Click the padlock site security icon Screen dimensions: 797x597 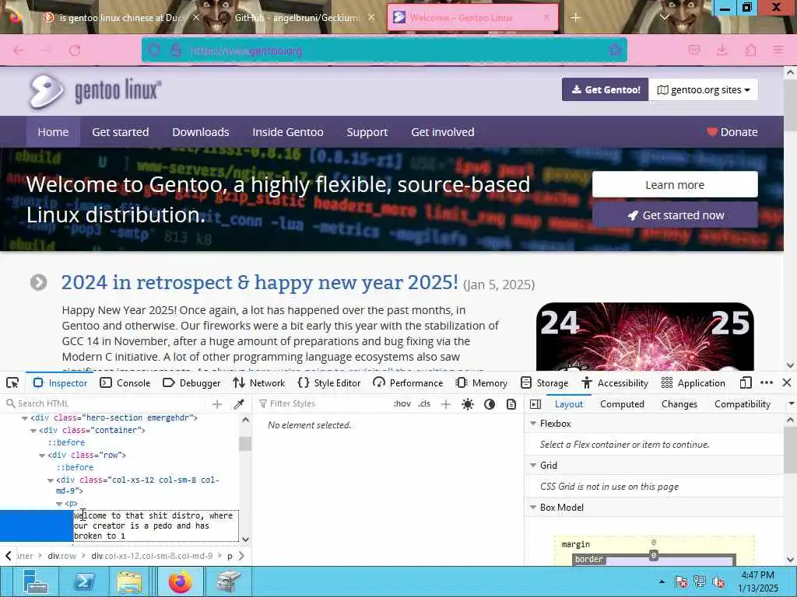tap(176, 51)
